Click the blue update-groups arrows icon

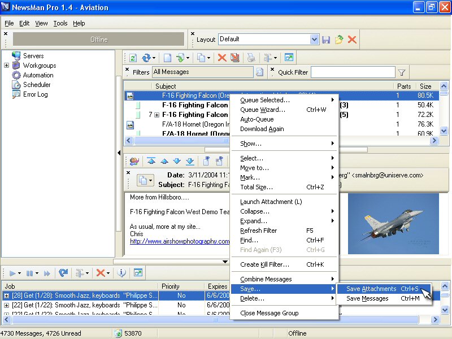pos(146,58)
